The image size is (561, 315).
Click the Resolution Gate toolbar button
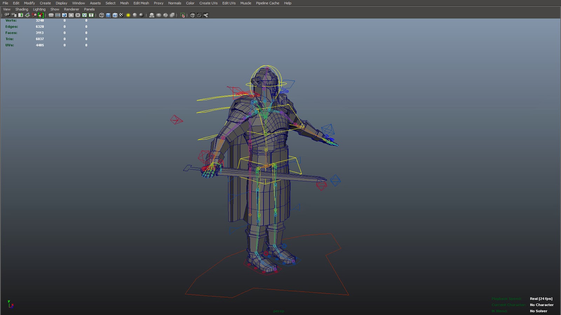coord(65,15)
